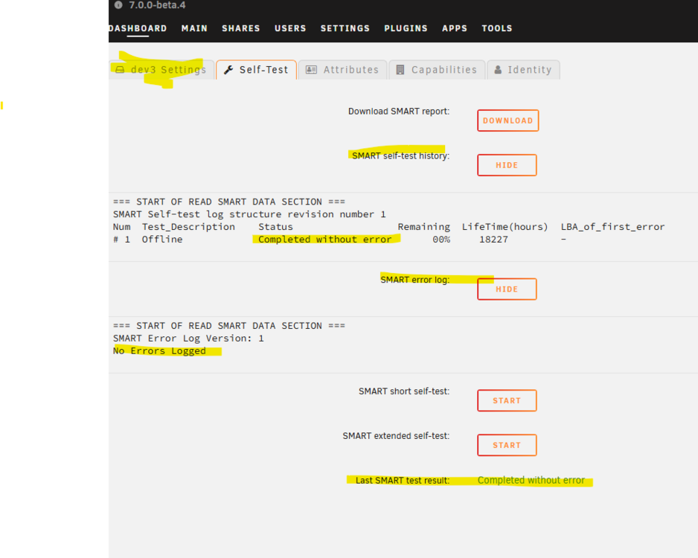This screenshot has height=558, width=698.
Task: Switch to the Attributes tab
Action: click(x=342, y=70)
